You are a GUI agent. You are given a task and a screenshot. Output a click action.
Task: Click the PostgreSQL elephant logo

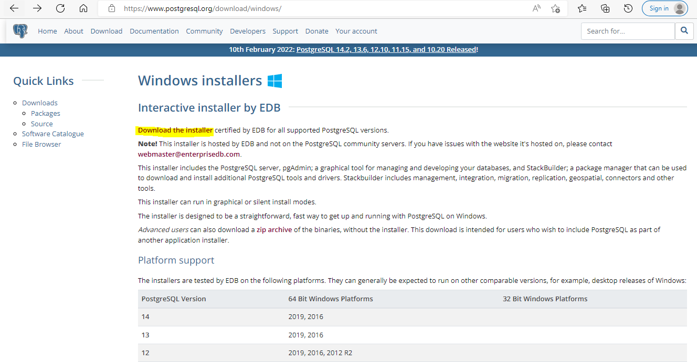pos(20,31)
